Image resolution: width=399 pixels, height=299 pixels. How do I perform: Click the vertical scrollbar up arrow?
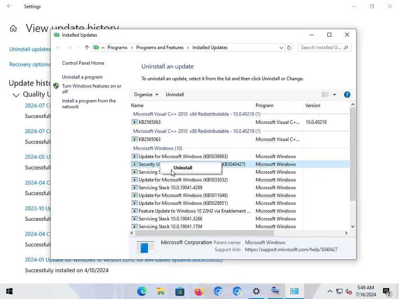[353, 104]
